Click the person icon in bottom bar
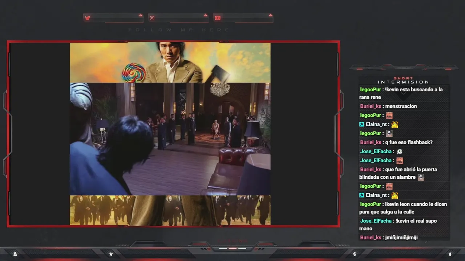The height and width of the screenshot is (261, 465). [15, 254]
